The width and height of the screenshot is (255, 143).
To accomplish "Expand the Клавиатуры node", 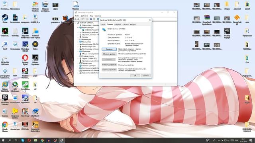I will click(78, 39).
